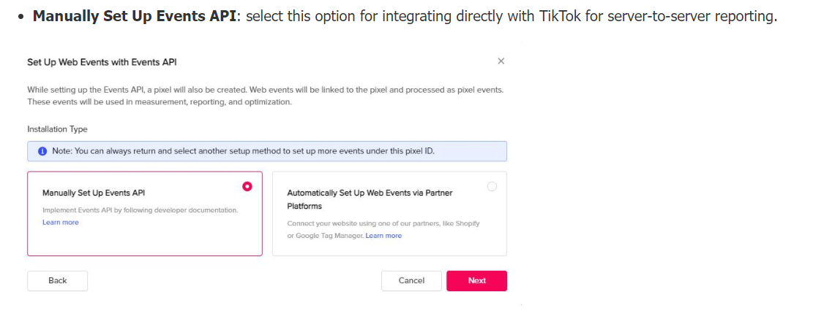Click the Installation Type label
This screenshot has width=824, height=311.
[x=57, y=129]
